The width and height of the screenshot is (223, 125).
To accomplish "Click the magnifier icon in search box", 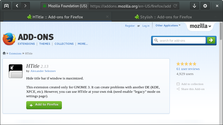I will coord(156,40).
